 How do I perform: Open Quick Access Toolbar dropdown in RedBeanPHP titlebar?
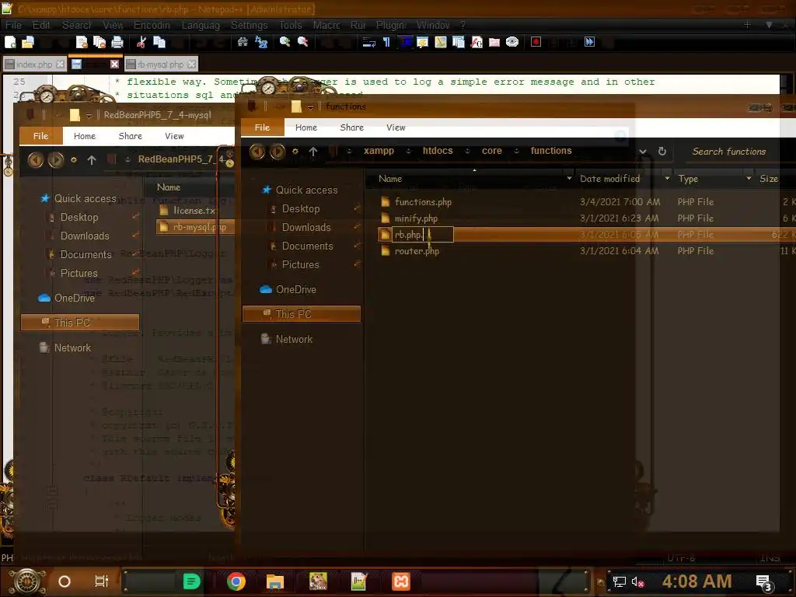pos(89,116)
